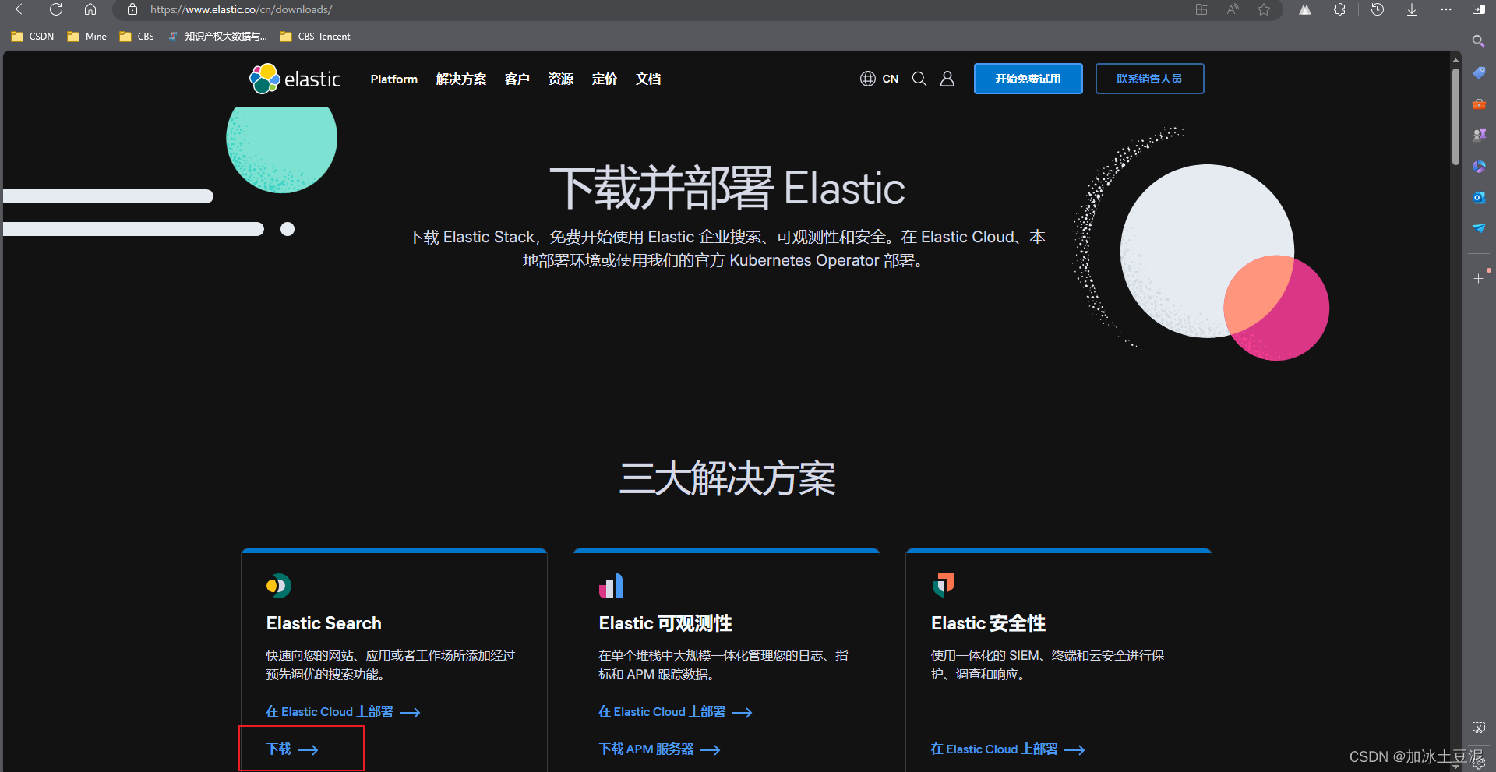Open the Mine bookmark folder
The width and height of the screenshot is (1496, 772).
tap(87, 37)
